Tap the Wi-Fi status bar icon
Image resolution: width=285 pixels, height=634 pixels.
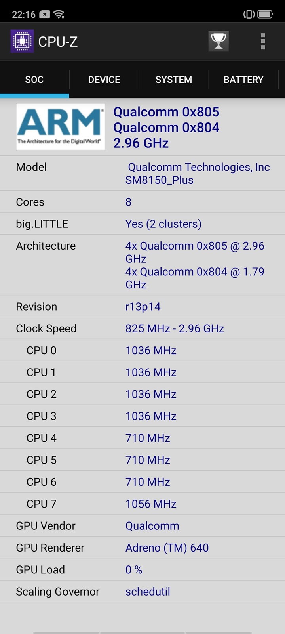(x=59, y=15)
